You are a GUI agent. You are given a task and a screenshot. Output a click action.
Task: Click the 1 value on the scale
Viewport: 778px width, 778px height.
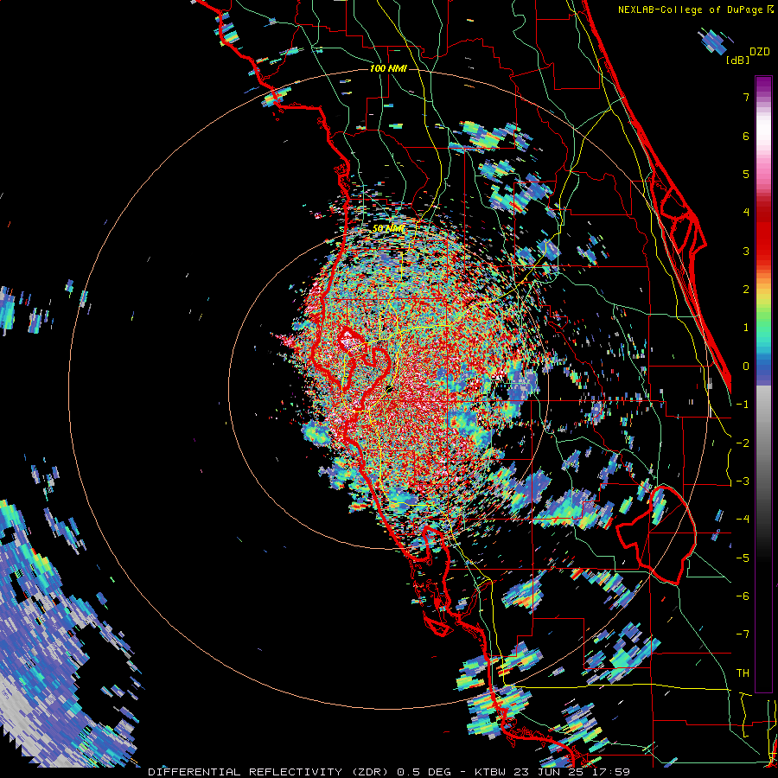tap(746, 328)
